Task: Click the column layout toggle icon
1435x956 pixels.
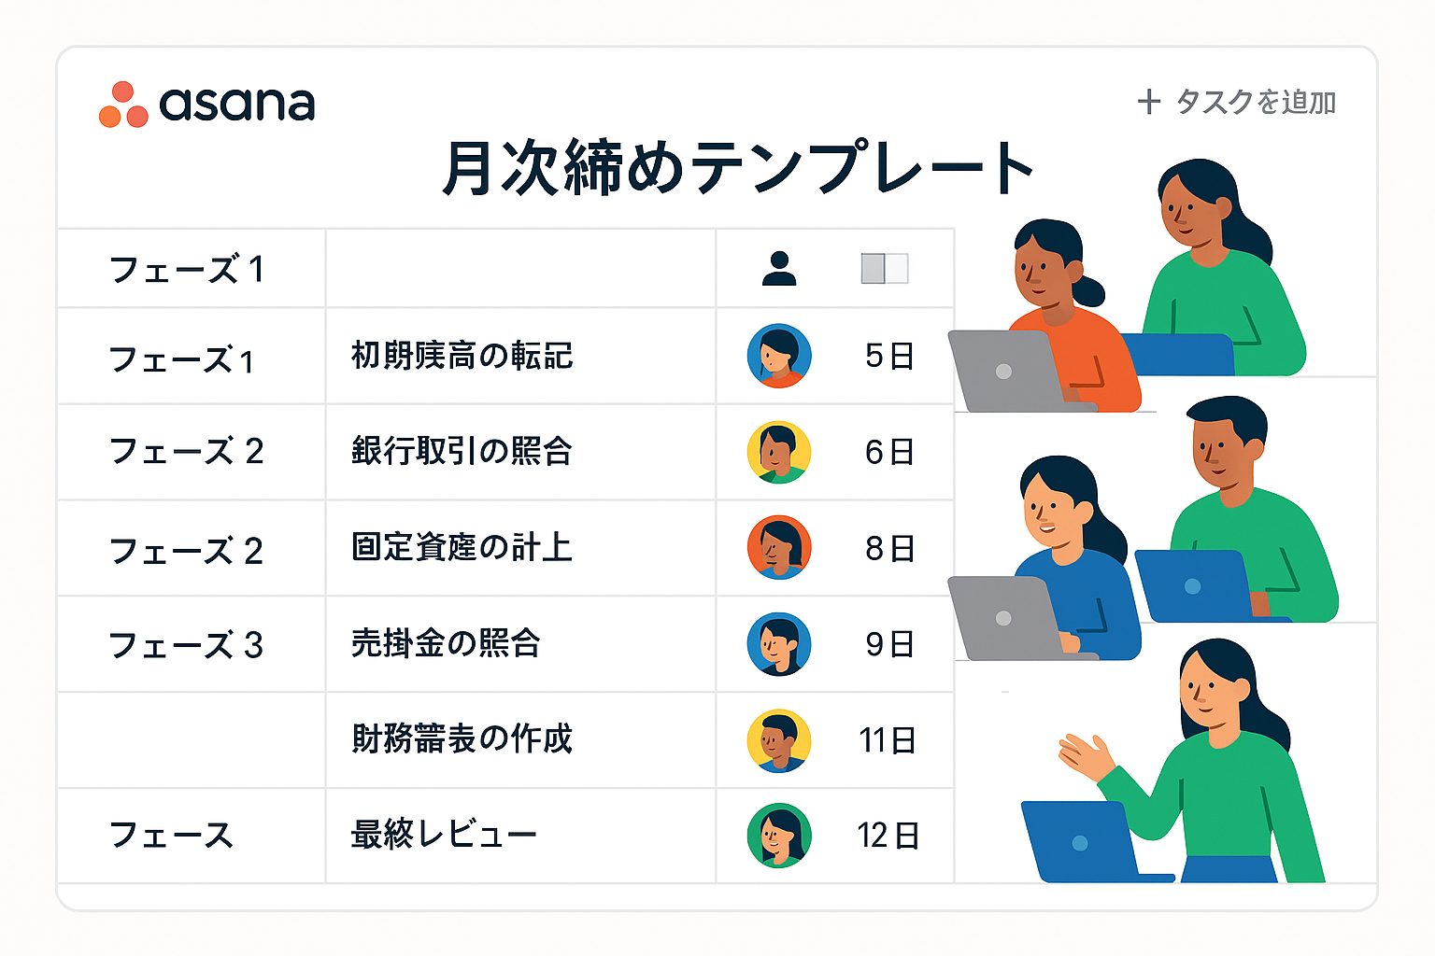Action: pyautogui.click(x=884, y=269)
